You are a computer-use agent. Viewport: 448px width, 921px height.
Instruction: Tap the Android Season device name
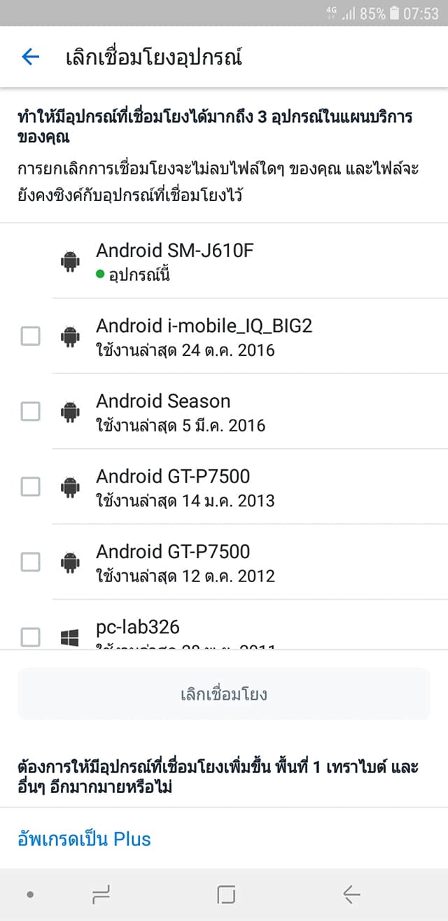pos(163,401)
